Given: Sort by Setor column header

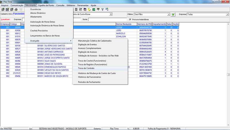Looking at the screenshot, I should click(169, 24).
